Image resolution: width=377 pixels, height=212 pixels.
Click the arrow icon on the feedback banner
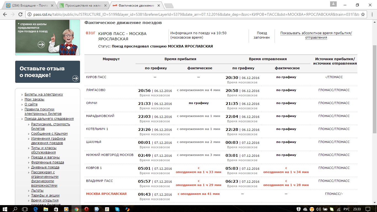coord(75,78)
